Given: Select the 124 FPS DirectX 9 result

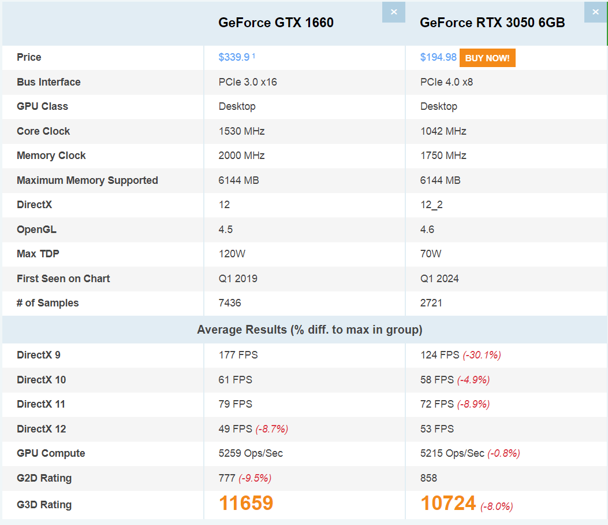Looking at the screenshot, I should (x=440, y=355).
